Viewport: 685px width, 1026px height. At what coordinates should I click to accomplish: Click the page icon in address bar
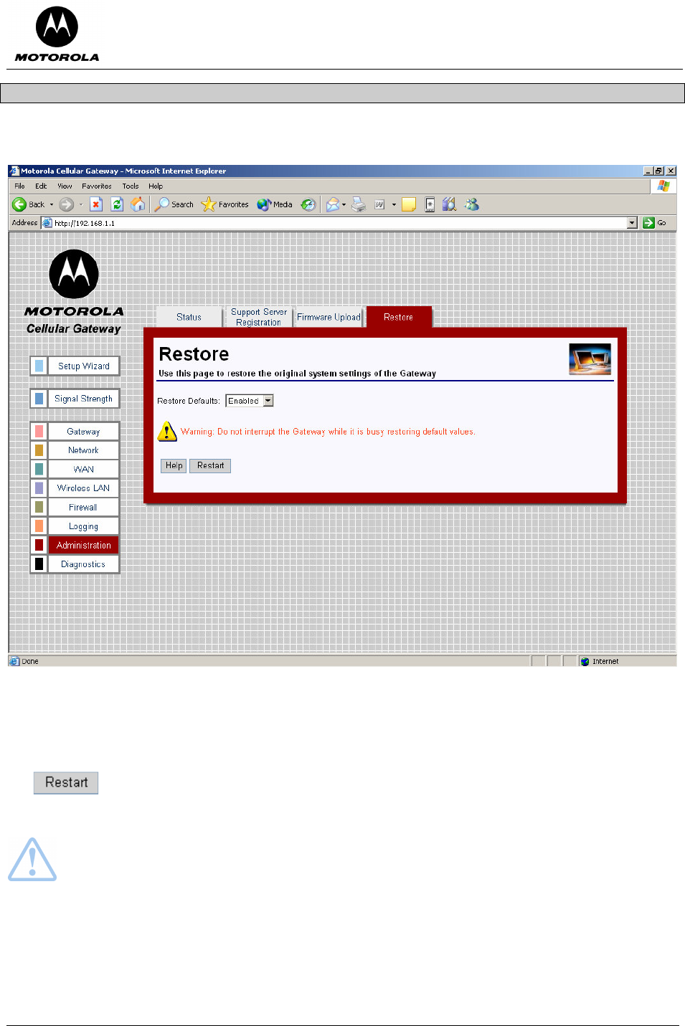pos(47,222)
